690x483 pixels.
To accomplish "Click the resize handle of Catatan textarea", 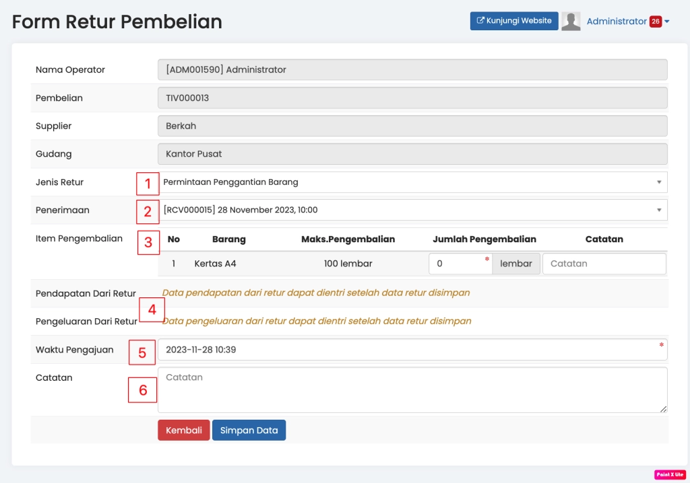I will tap(663, 408).
